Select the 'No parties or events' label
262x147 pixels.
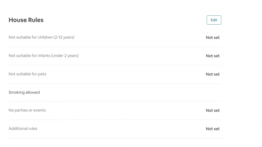click(x=27, y=110)
